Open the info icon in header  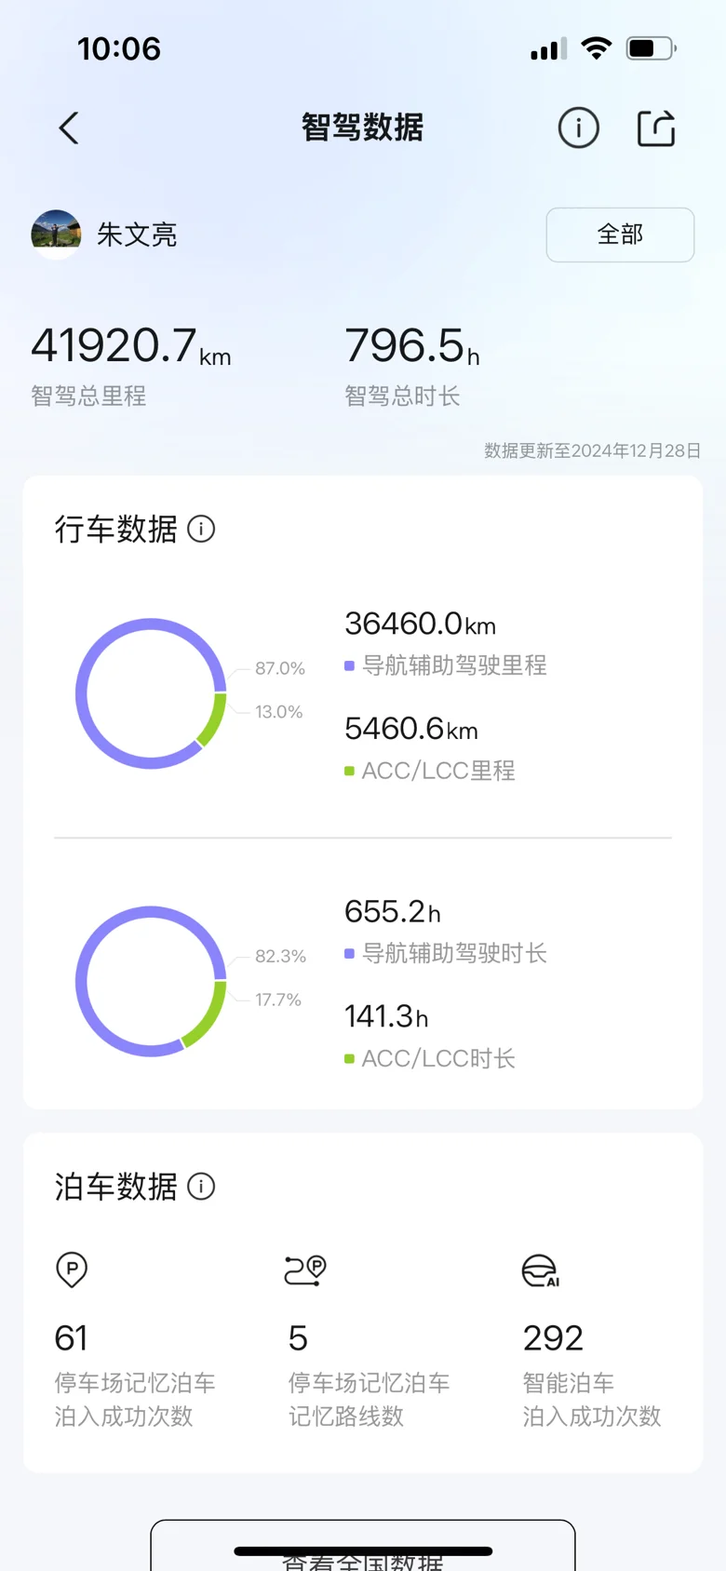tap(578, 128)
